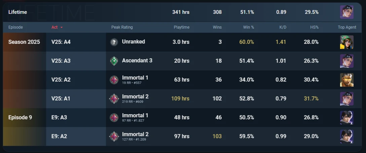Sort by the Act column header
This screenshot has height=153, width=366.
tap(54, 27)
